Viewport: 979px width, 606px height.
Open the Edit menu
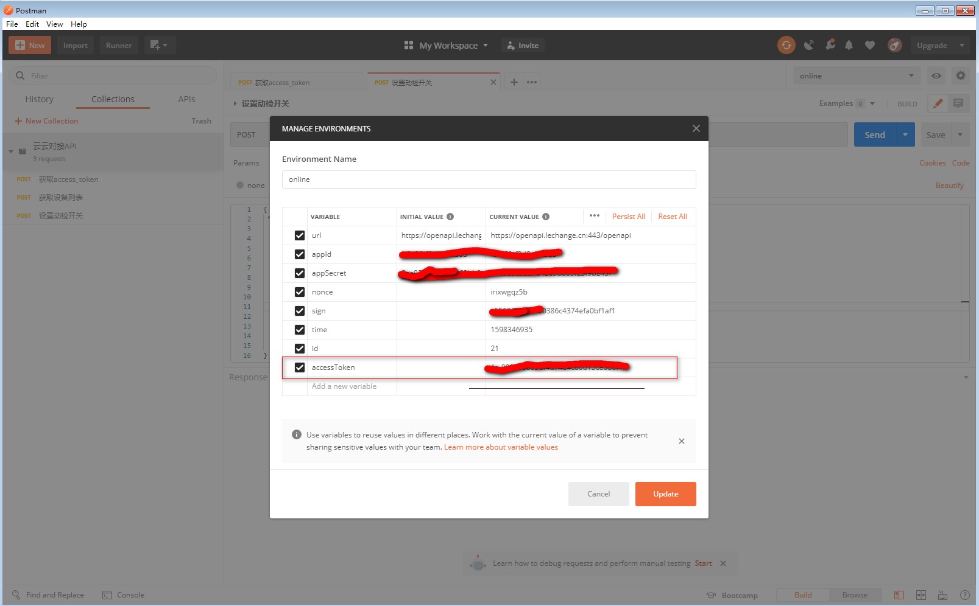32,24
